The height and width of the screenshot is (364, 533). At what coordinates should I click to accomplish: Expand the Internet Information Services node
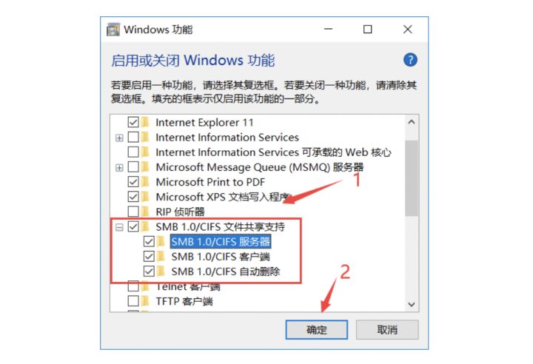tap(119, 138)
